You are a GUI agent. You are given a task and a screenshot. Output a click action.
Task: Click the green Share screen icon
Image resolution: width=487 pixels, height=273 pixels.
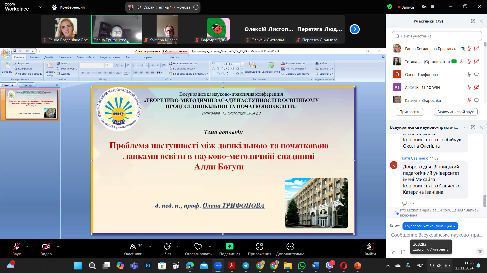(229, 246)
